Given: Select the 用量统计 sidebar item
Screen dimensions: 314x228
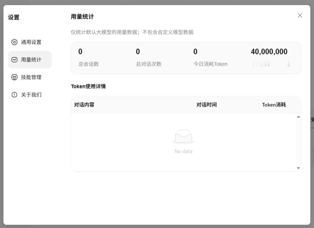Looking at the screenshot, I should pyautogui.click(x=30, y=59).
